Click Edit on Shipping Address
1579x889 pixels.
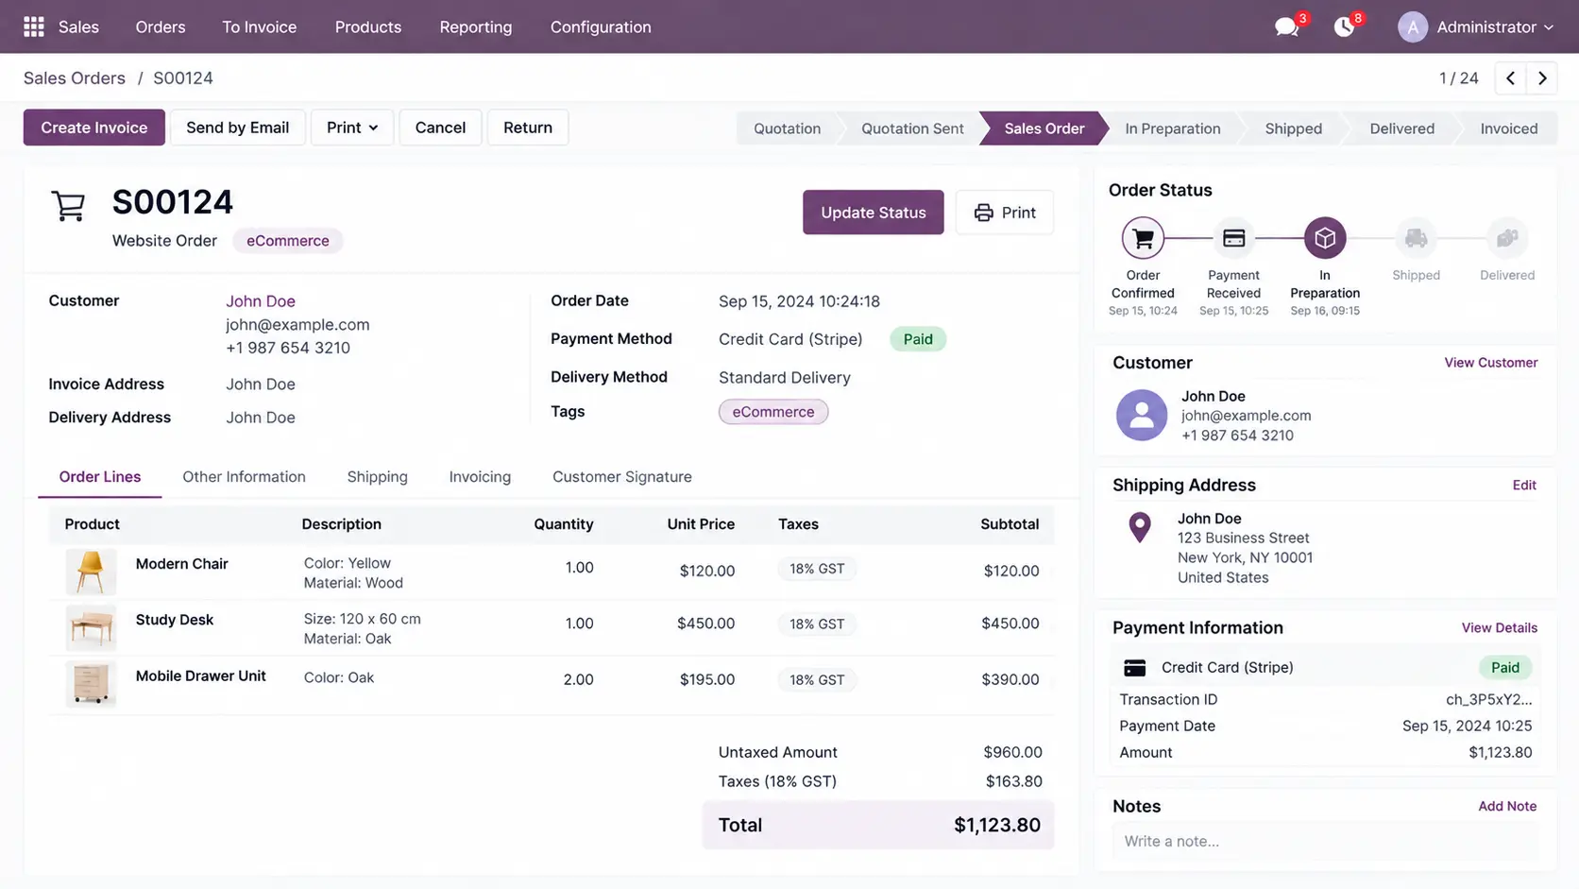point(1524,486)
